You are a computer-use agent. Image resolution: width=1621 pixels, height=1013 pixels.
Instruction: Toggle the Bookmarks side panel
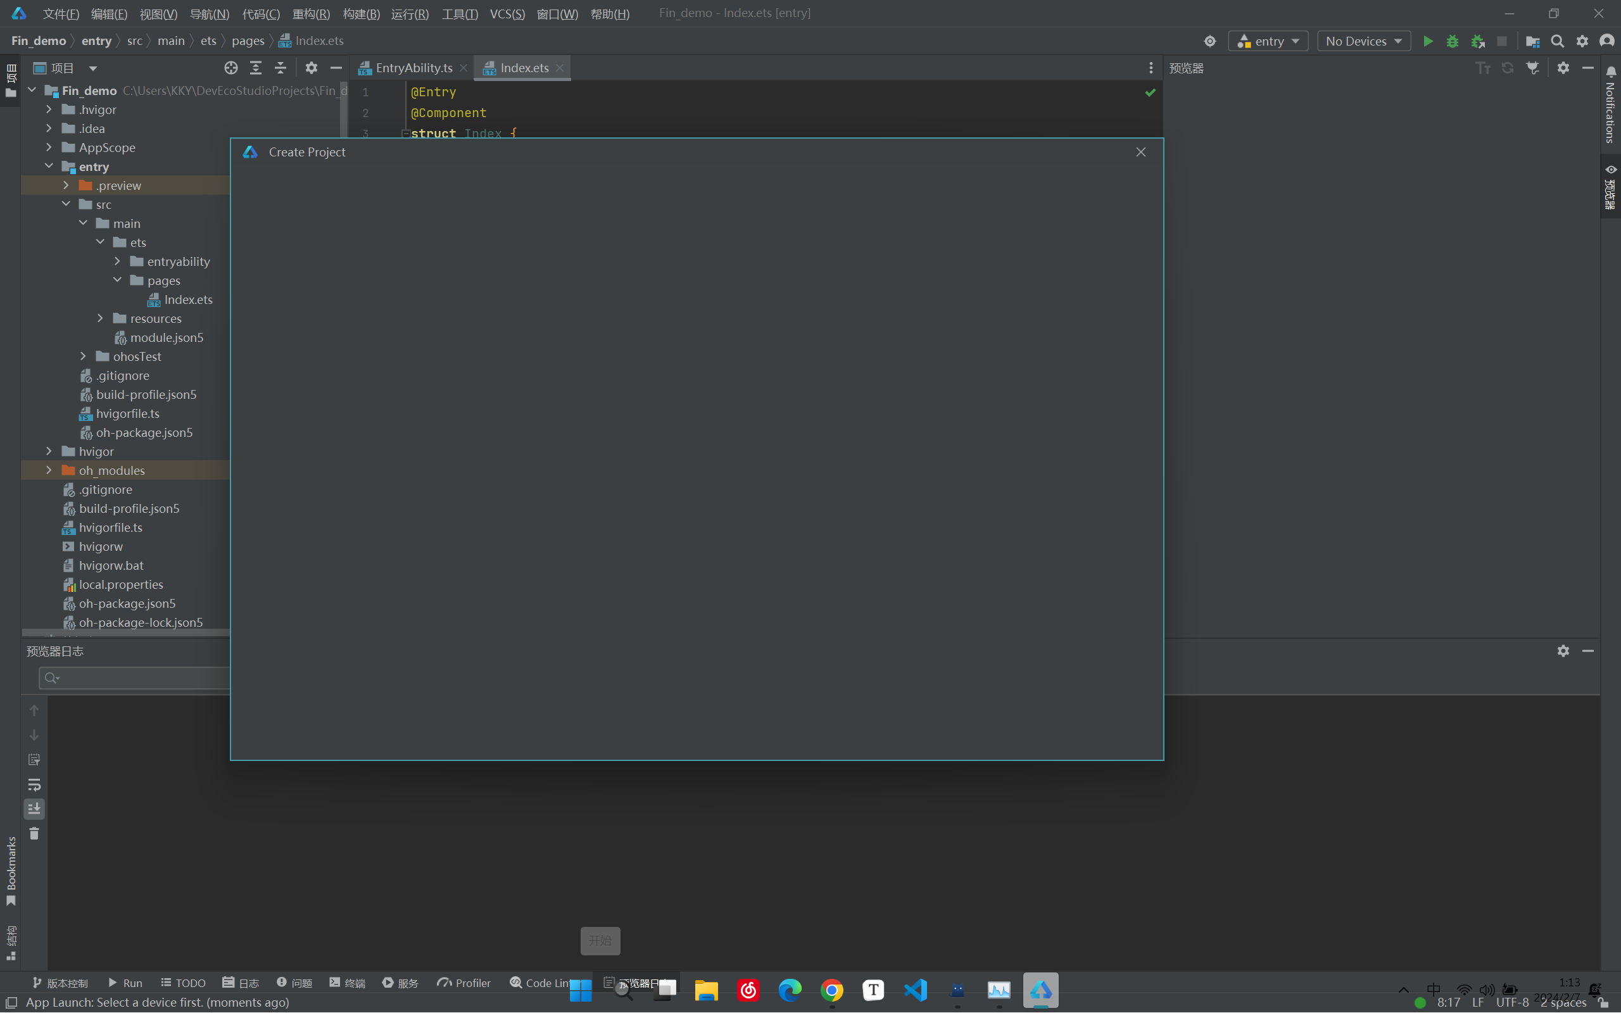pos(11,871)
